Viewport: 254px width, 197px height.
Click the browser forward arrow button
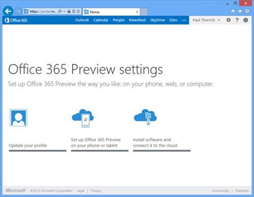18,11
